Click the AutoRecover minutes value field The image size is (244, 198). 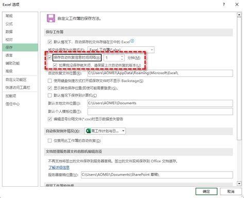[112, 58]
